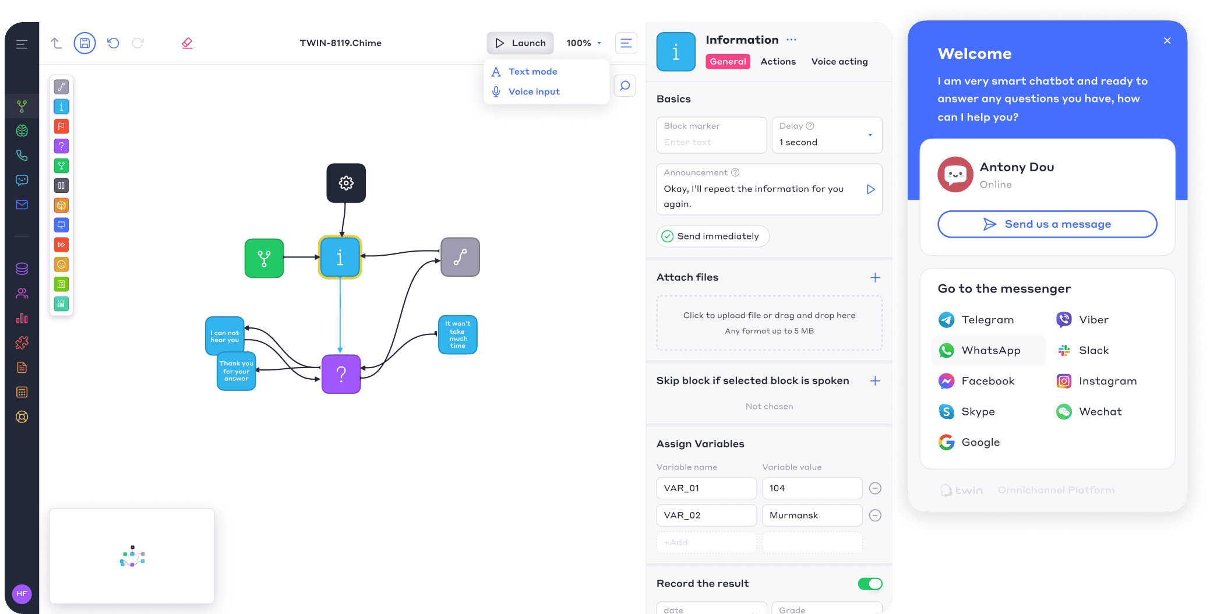Expand Skip block section with plus
Image resolution: width=1210 pixels, height=614 pixels.
point(874,381)
